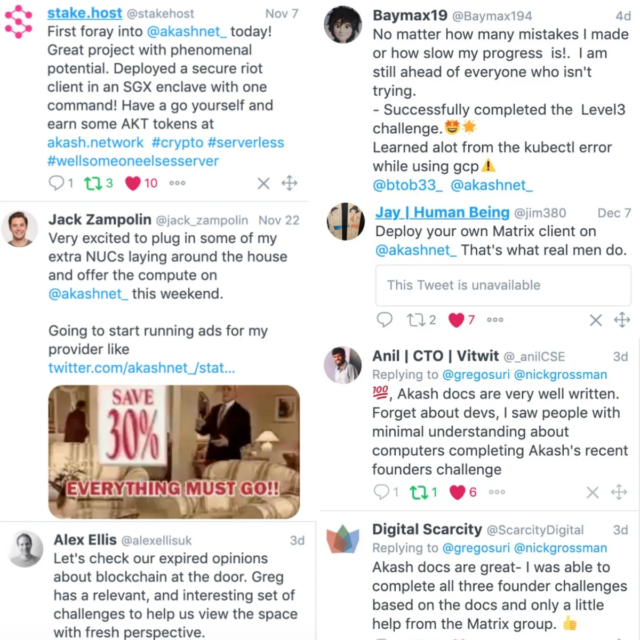Viewport: 640px width, 640px height.
Task: Open the stake.host profile name link
Action: (85, 13)
